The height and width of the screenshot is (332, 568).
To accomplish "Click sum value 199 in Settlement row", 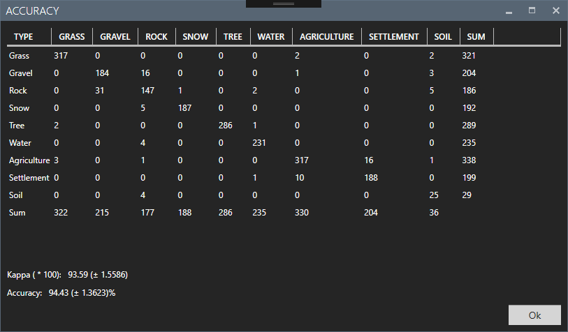I will pos(469,178).
